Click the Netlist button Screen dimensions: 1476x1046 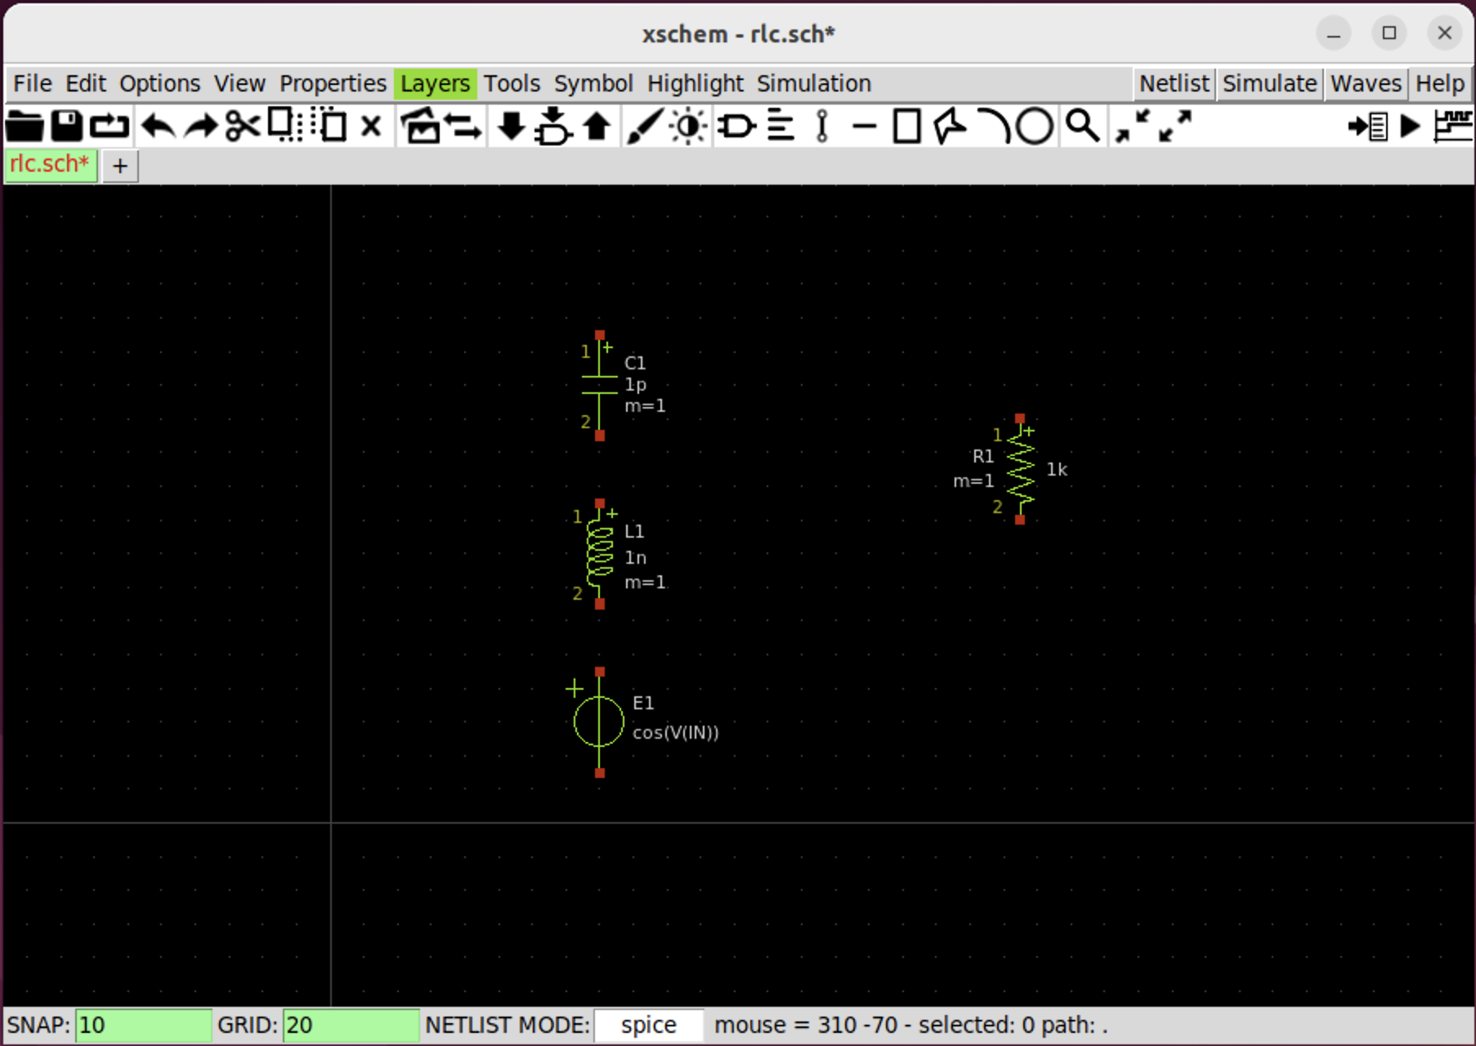tap(1174, 83)
